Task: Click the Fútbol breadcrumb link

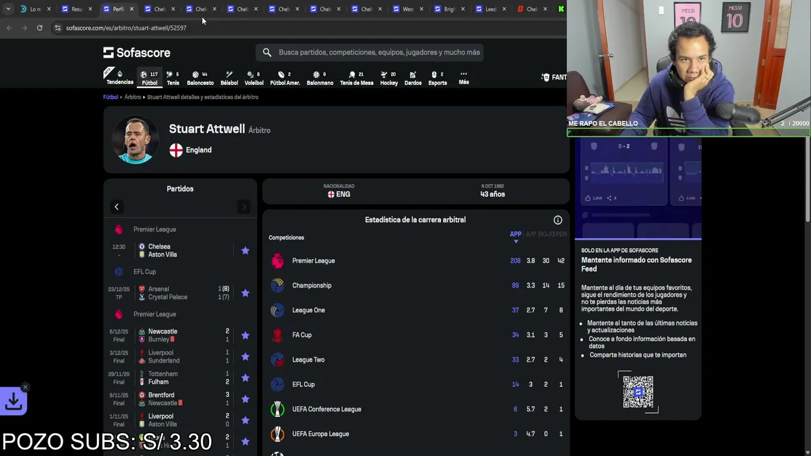Action: pos(111,97)
